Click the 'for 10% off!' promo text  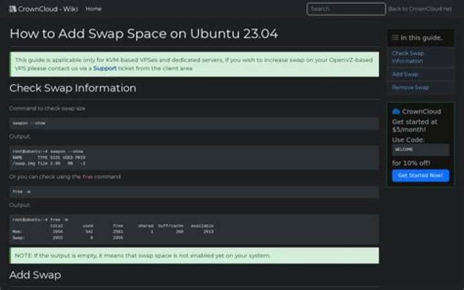(x=411, y=163)
